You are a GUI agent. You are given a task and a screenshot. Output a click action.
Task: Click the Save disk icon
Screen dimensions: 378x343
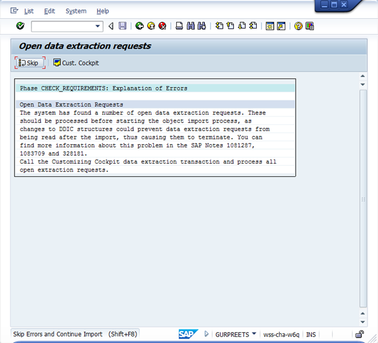coord(122,26)
